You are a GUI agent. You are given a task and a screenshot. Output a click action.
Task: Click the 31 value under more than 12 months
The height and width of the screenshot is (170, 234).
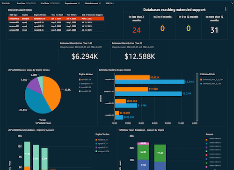[214, 30]
